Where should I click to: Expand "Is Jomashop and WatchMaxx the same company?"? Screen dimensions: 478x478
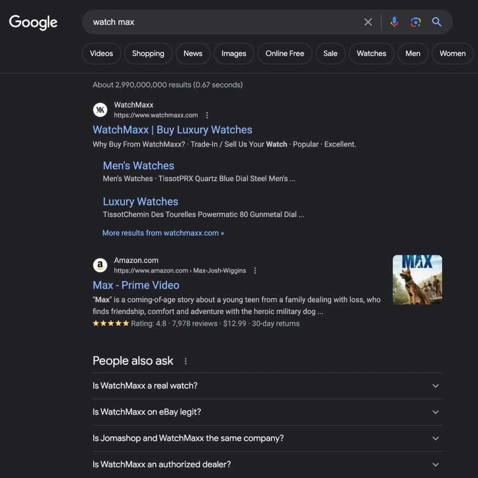267,438
